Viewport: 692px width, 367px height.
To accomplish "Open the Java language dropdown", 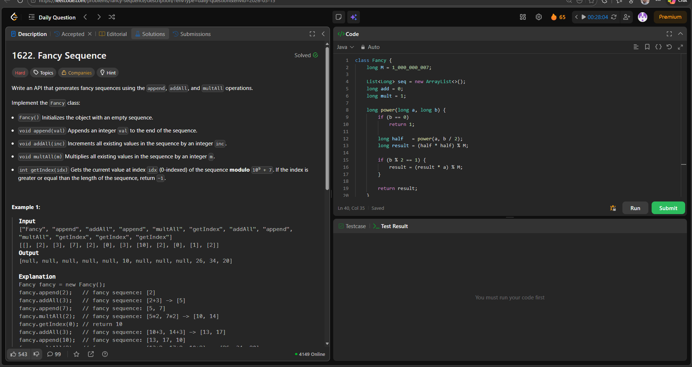I will coord(345,47).
